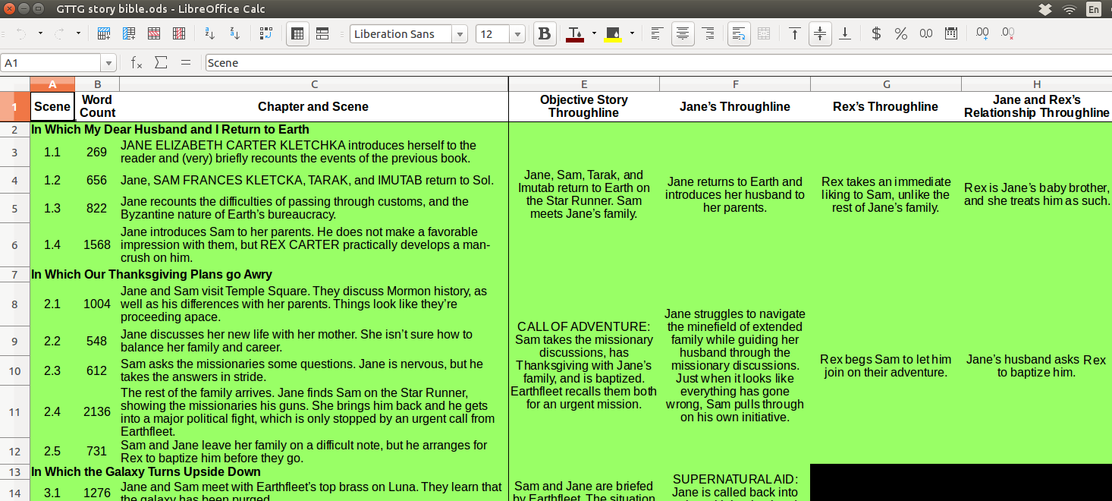Click the formula input line showing Scene
The height and width of the screenshot is (501, 1112).
click(658, 63)
